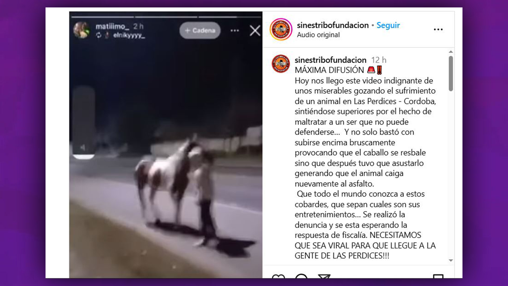
Task: Close the story with the X icon
Action: pos(255,31)
